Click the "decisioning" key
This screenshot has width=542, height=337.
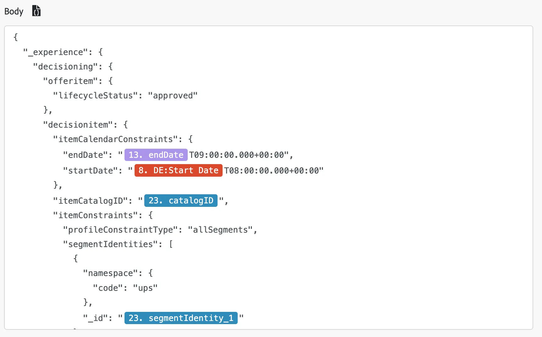point(66,67)
